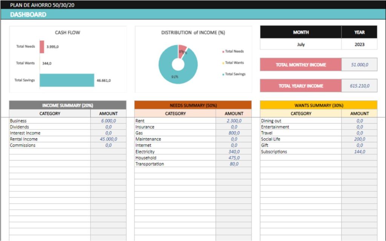
Task: Click the INCOME SUMMARY (20%) header
Action: tap(68, 105)
